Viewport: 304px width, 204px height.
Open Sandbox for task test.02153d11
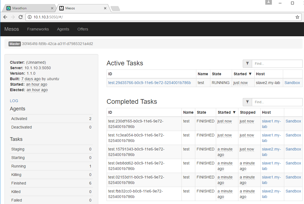pyautogui.click(x=293, y=177)
